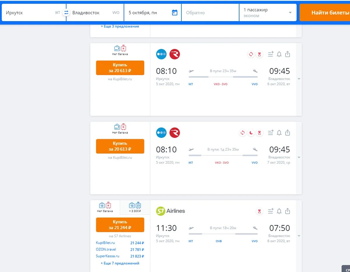Click departure time 11:30 on S7 flight
This screenshot has height=272, width=350.
pos(167,228)
